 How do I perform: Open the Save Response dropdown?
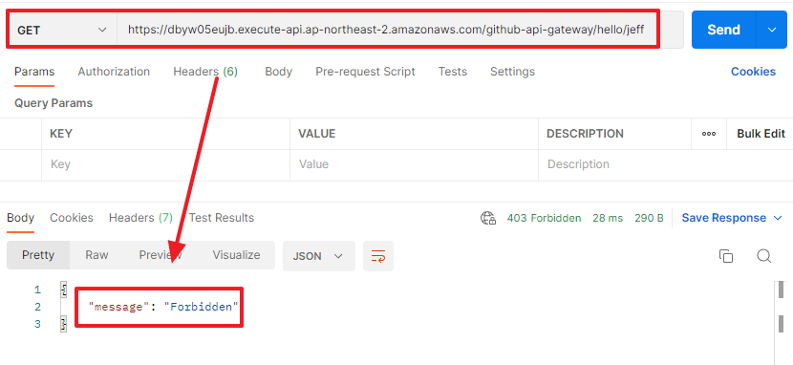pyautogui.click(x=732, y=219)
